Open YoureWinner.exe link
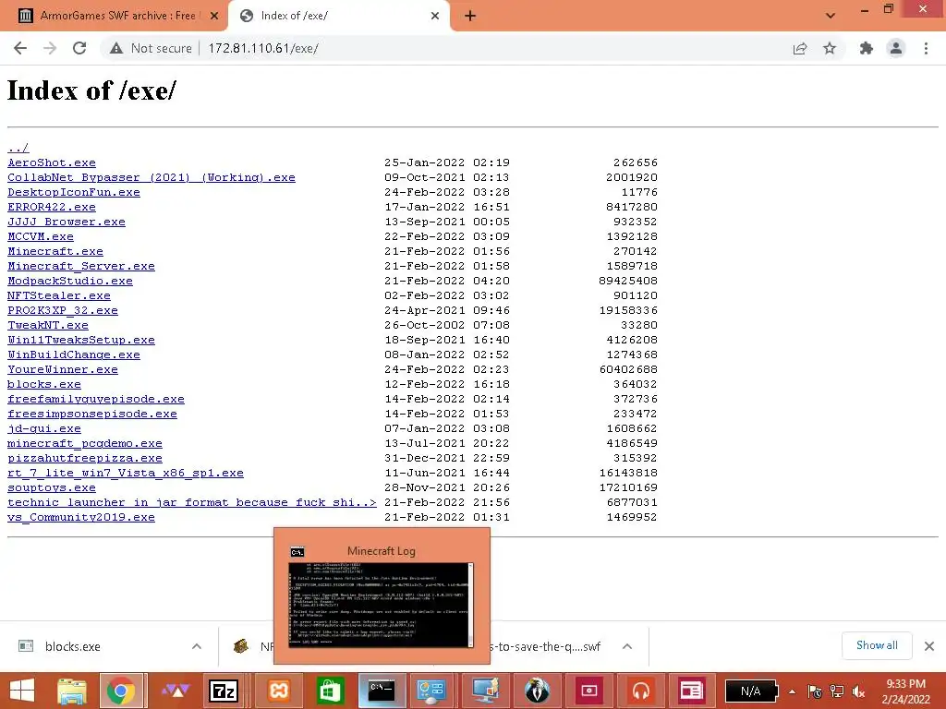 coord(63,369)
